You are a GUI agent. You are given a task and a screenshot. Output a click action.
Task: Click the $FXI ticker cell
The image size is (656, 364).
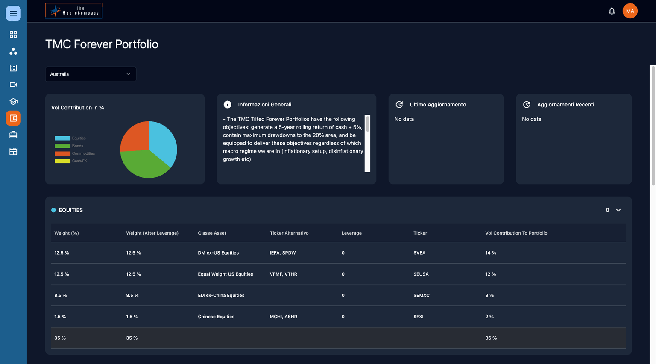pyautogui.click(x=419, y=317)
